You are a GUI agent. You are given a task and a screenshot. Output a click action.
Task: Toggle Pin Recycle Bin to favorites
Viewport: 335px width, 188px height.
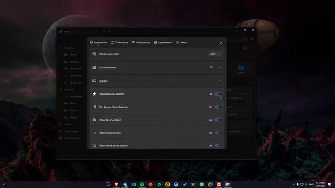[x=218, y=107]
